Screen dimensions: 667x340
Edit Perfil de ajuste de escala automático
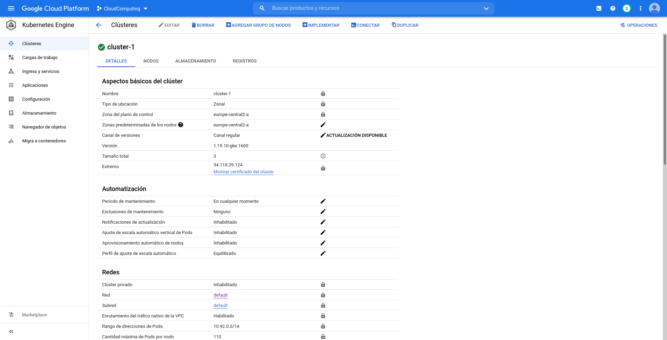[323, 253]
